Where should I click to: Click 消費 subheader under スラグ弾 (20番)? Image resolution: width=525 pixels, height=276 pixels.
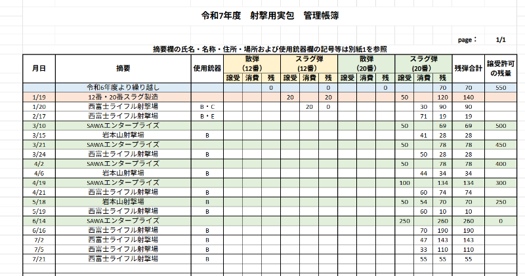point(423,78)
